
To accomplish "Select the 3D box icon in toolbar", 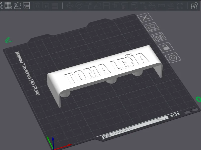I will click(x=134, y=6).
